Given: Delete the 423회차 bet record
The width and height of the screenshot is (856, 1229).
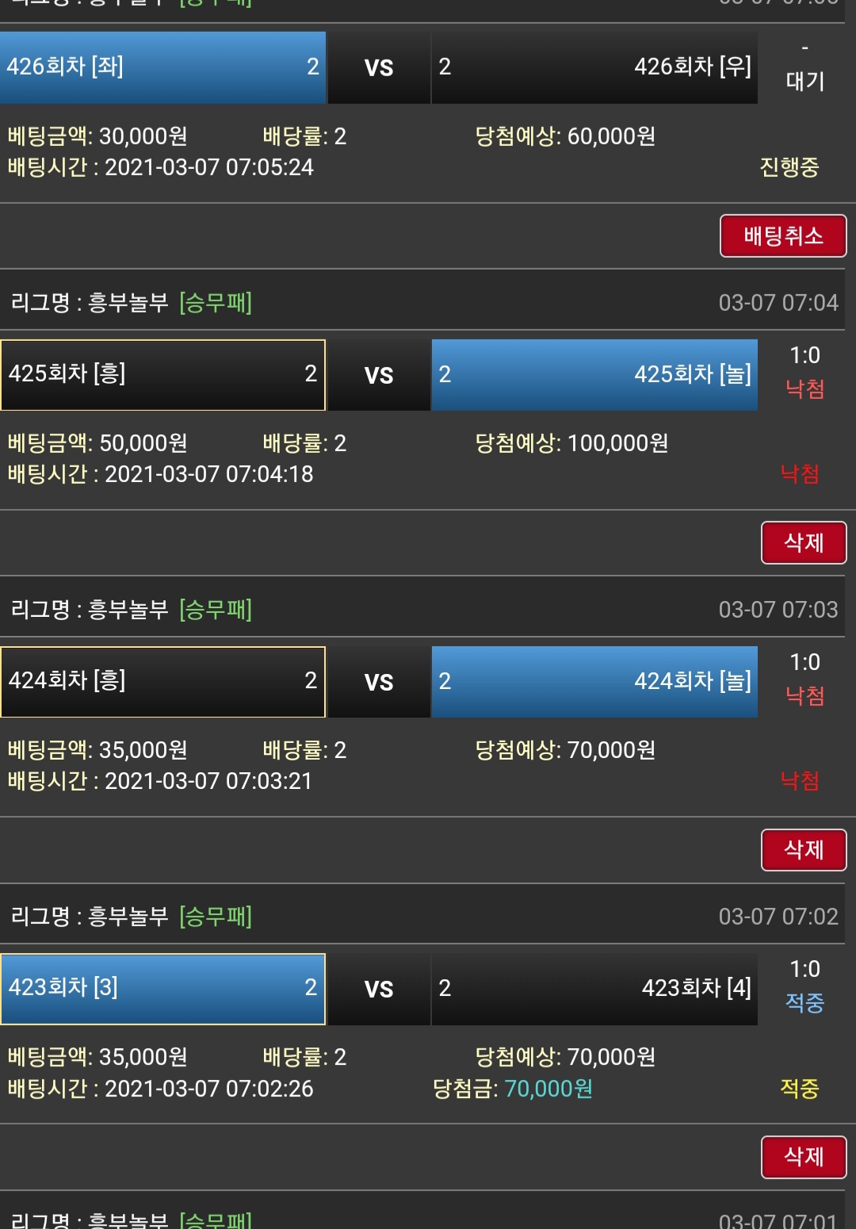Looking at the screenshot, I should click(x=803, y=1157).
